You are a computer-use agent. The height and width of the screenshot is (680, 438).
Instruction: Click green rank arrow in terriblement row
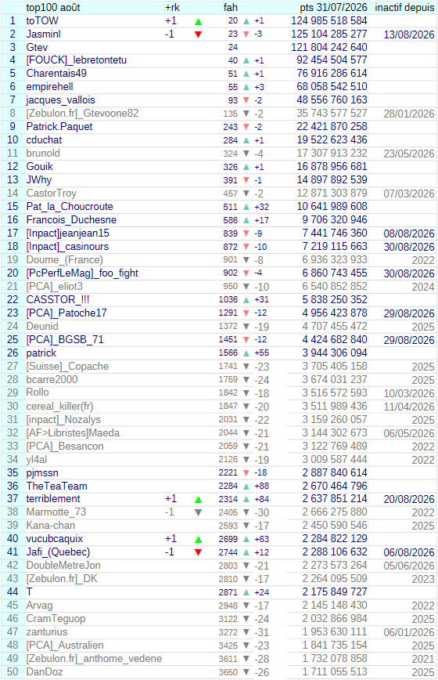tap(198, 500)
